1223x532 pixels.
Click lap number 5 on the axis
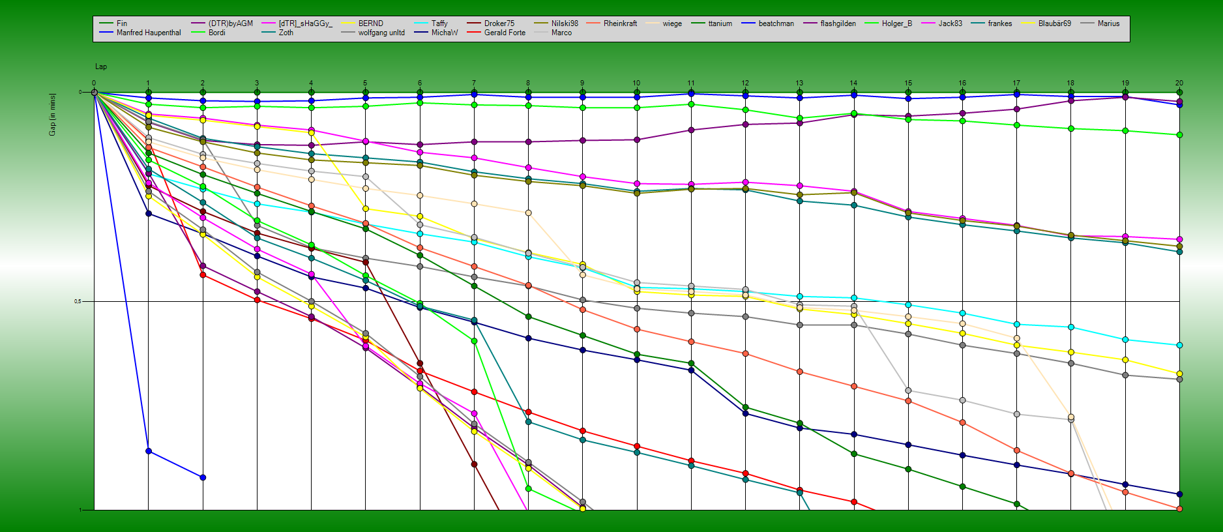365,83
